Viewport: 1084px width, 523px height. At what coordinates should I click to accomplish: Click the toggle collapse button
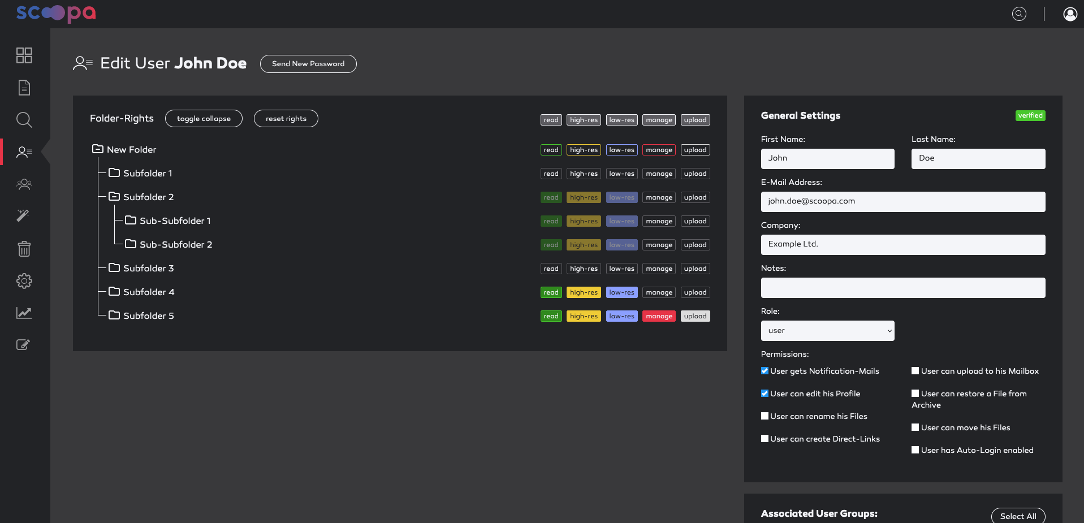click(x=204, y=119)
